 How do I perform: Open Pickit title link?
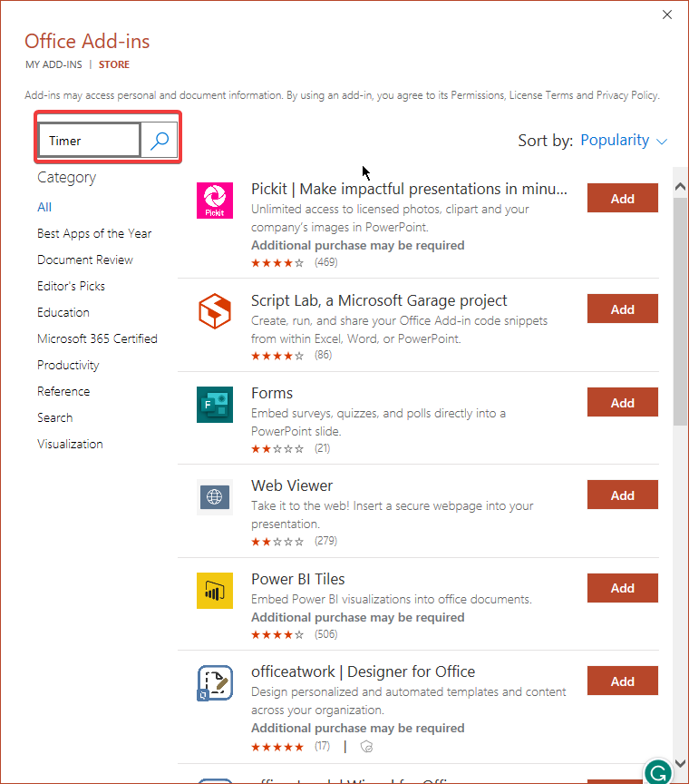coord(409,189)
